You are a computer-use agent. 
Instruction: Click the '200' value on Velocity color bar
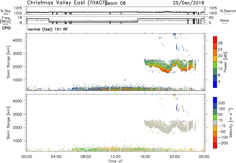[222, 103]
